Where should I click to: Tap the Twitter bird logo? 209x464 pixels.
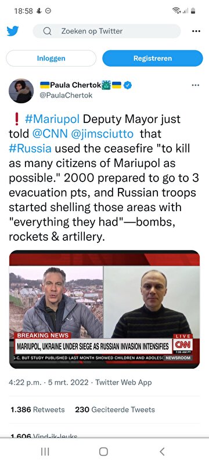13,31
